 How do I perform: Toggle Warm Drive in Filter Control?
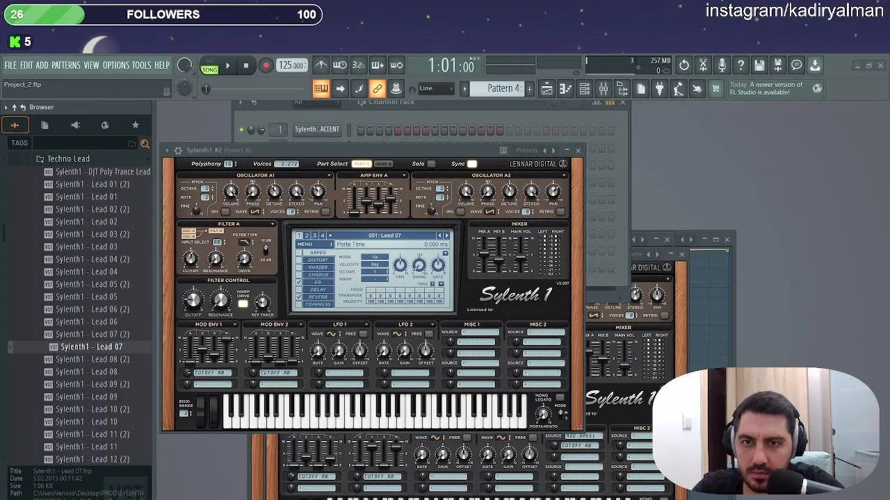point(243,303)
